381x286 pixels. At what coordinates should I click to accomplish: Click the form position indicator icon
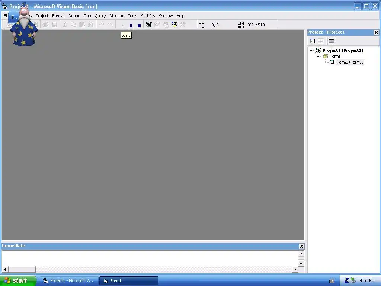point(202,25)
